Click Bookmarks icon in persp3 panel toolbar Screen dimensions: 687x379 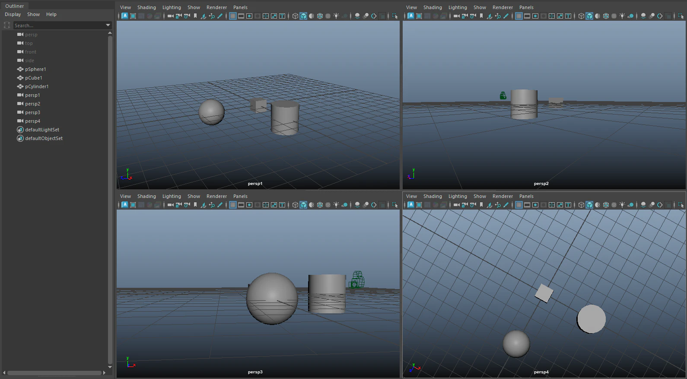click(195, 205)
